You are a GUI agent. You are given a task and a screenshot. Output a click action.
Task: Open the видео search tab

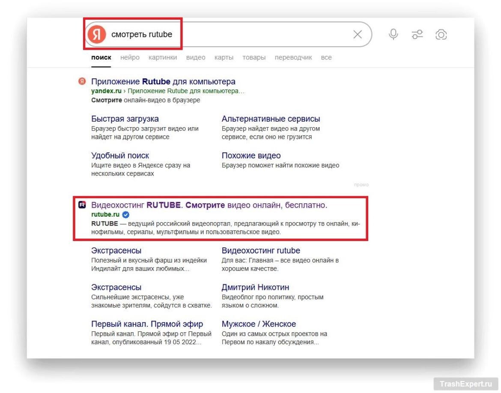[x=196, y=57]
